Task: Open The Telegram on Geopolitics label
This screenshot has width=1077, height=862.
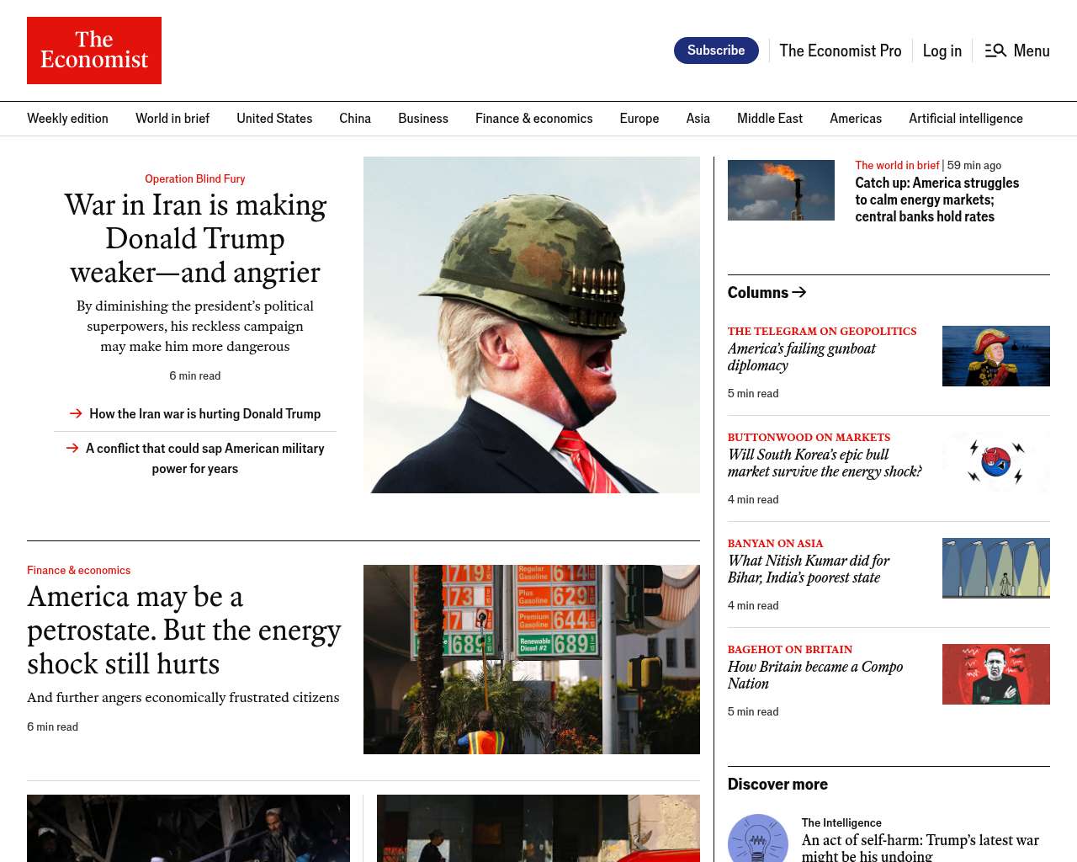Action: (822, 331)
